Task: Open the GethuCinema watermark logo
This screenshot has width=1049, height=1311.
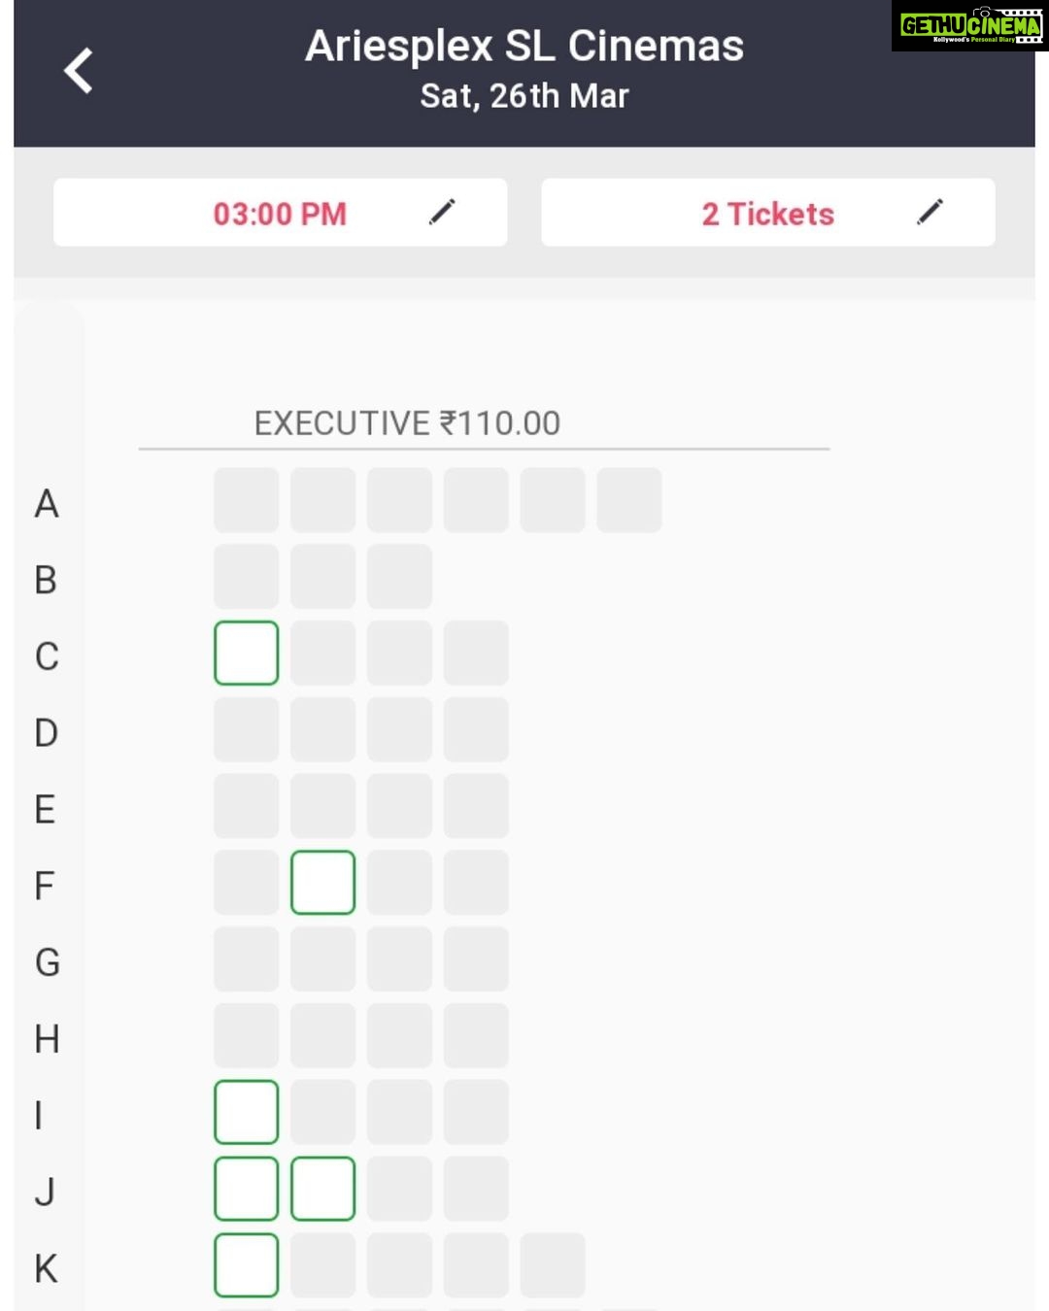Action: 969,26
